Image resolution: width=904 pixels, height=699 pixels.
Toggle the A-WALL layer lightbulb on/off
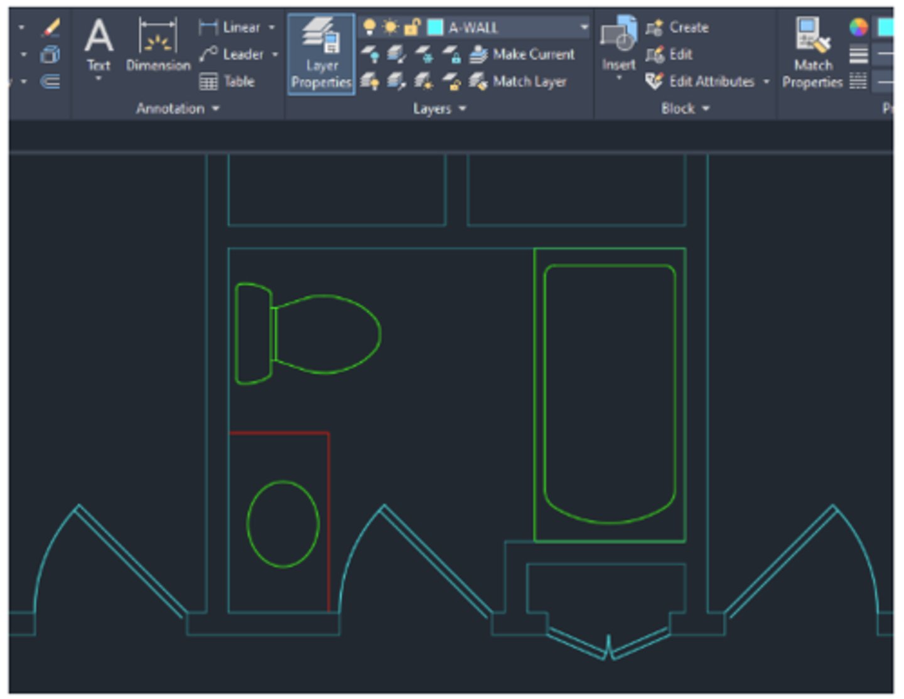(370, 27)
